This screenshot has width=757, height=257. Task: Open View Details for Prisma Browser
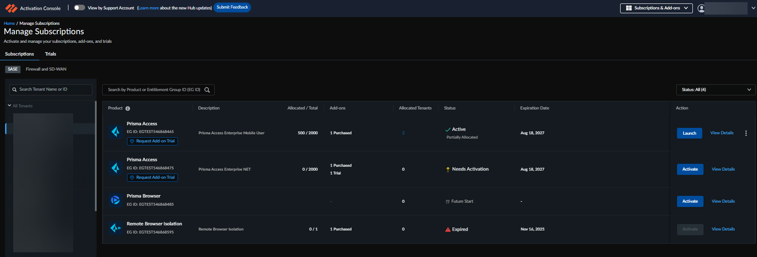723,201
